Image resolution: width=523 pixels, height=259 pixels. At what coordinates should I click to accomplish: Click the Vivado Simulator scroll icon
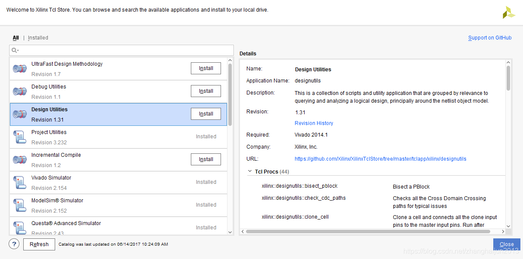pyautogui.click(x=19, y=183)
